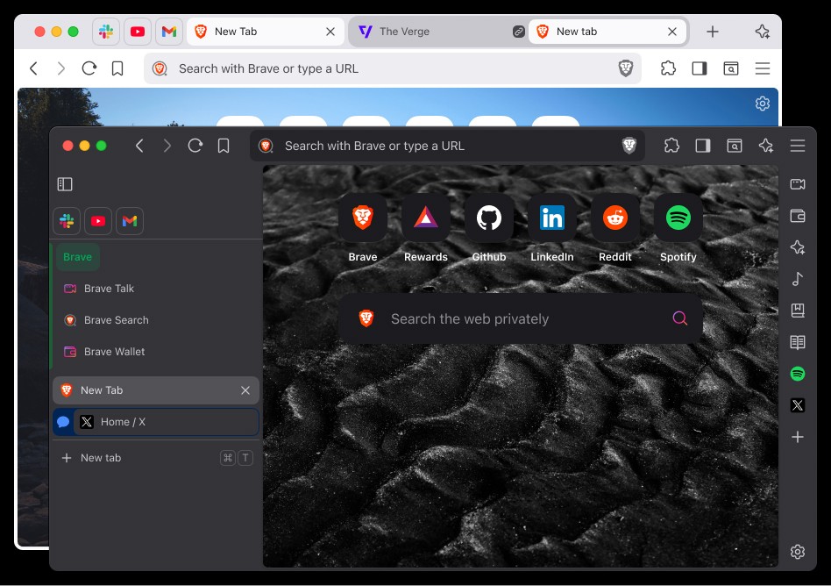Open the hamburger menu in back window
The width and height of the screenshot is (831, 586).
[x=762, y=68]
